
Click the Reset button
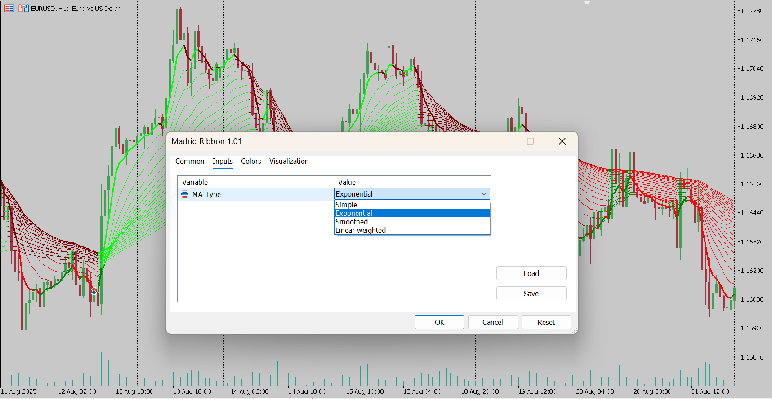[546, 322]
